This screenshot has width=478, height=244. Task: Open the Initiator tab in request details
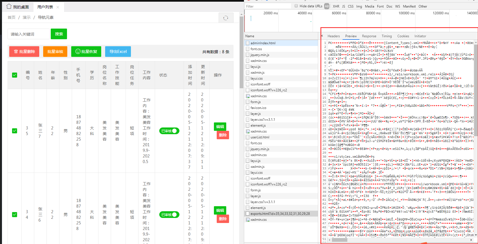[420, 36]
